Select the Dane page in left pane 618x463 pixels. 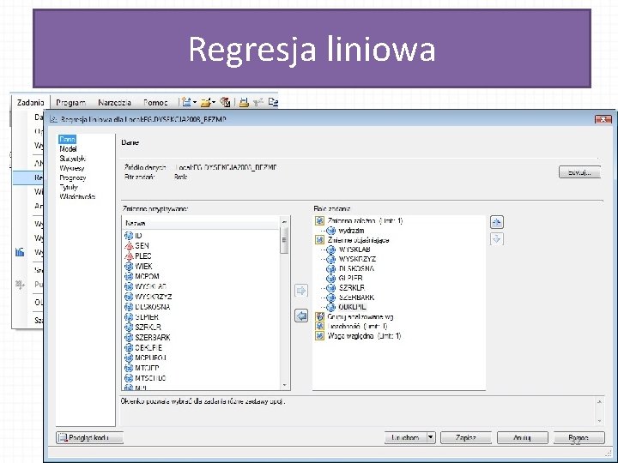(68, 140)
